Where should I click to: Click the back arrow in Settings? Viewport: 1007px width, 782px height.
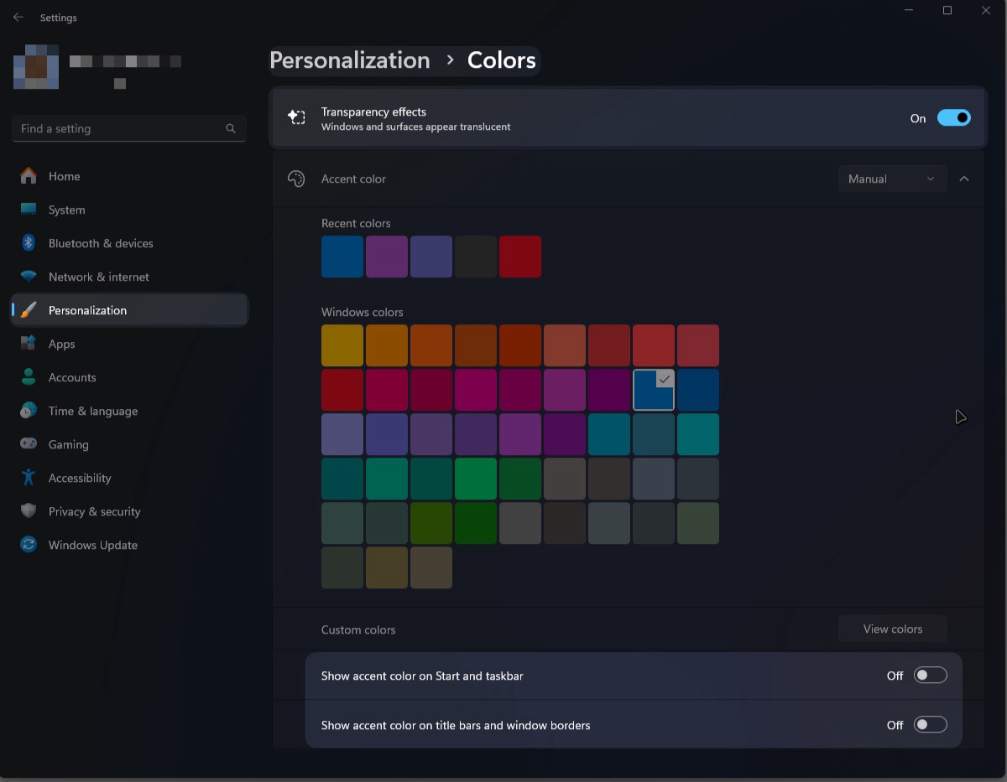(x=18, y=17)
